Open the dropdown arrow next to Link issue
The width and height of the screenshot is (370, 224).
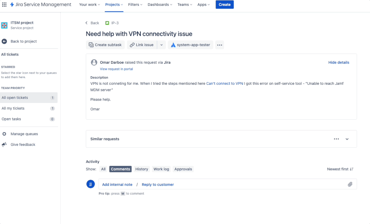161,45
